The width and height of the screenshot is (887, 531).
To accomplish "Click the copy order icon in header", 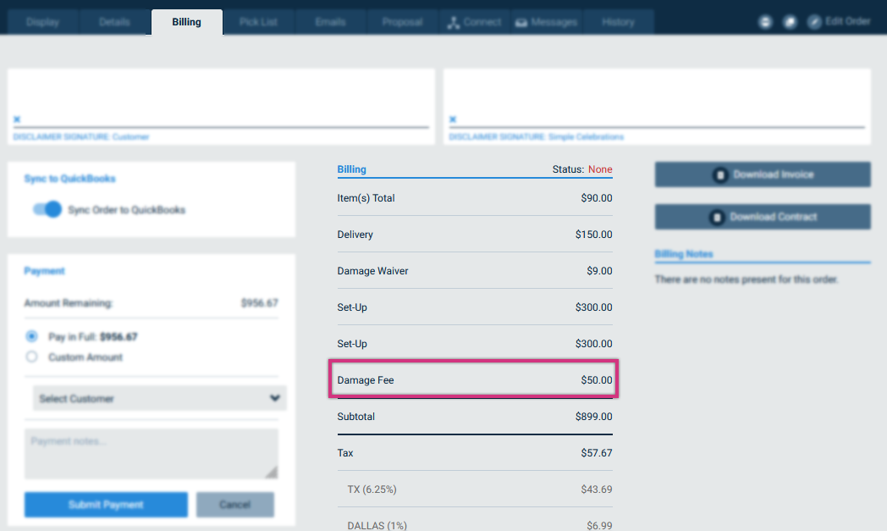I will point(790,22).
